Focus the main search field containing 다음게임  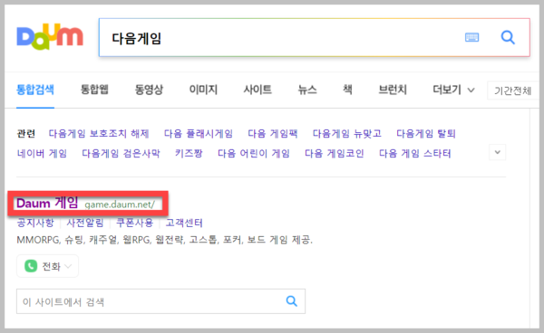pyautogui.click(x=314, y=38)
